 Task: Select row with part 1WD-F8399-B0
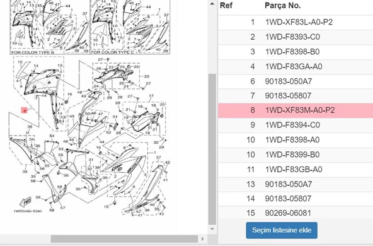[x=296, y=155]
